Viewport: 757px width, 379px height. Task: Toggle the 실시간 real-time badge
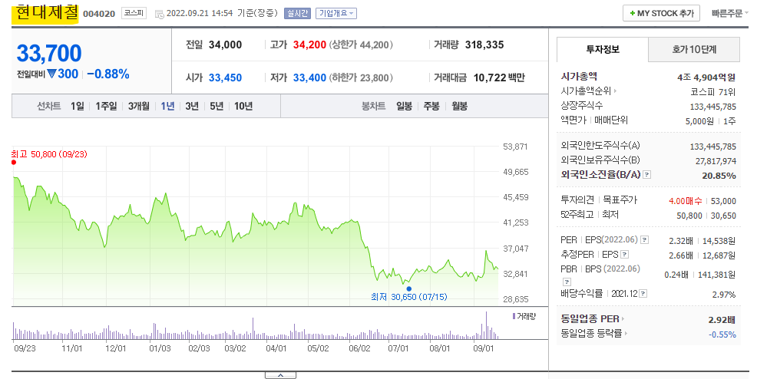point(297,14)
